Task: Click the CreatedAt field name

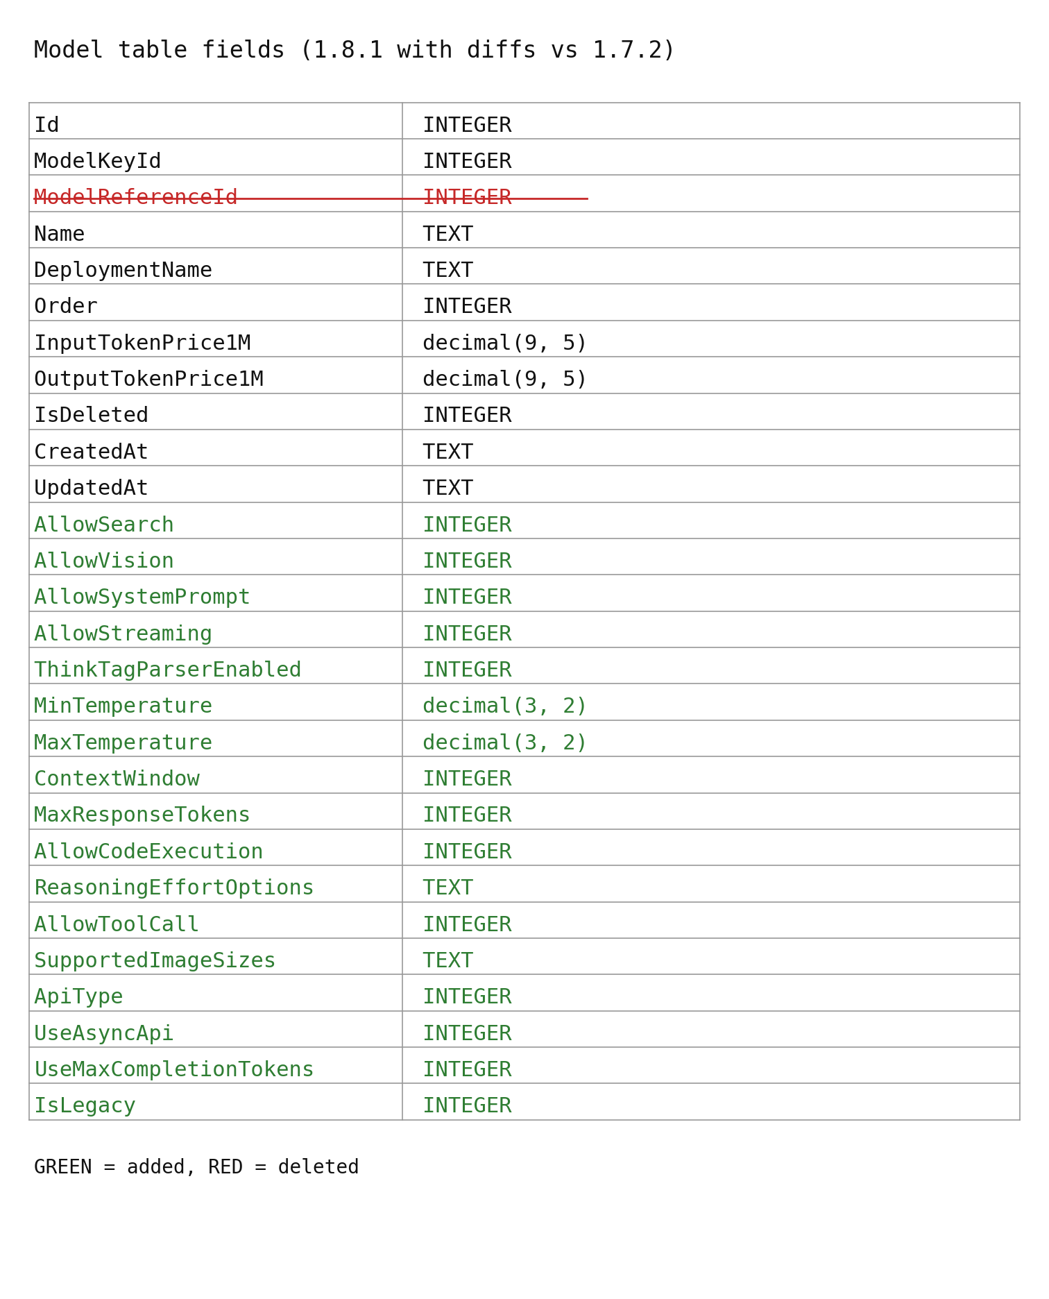Action: (x=92, y=452)
